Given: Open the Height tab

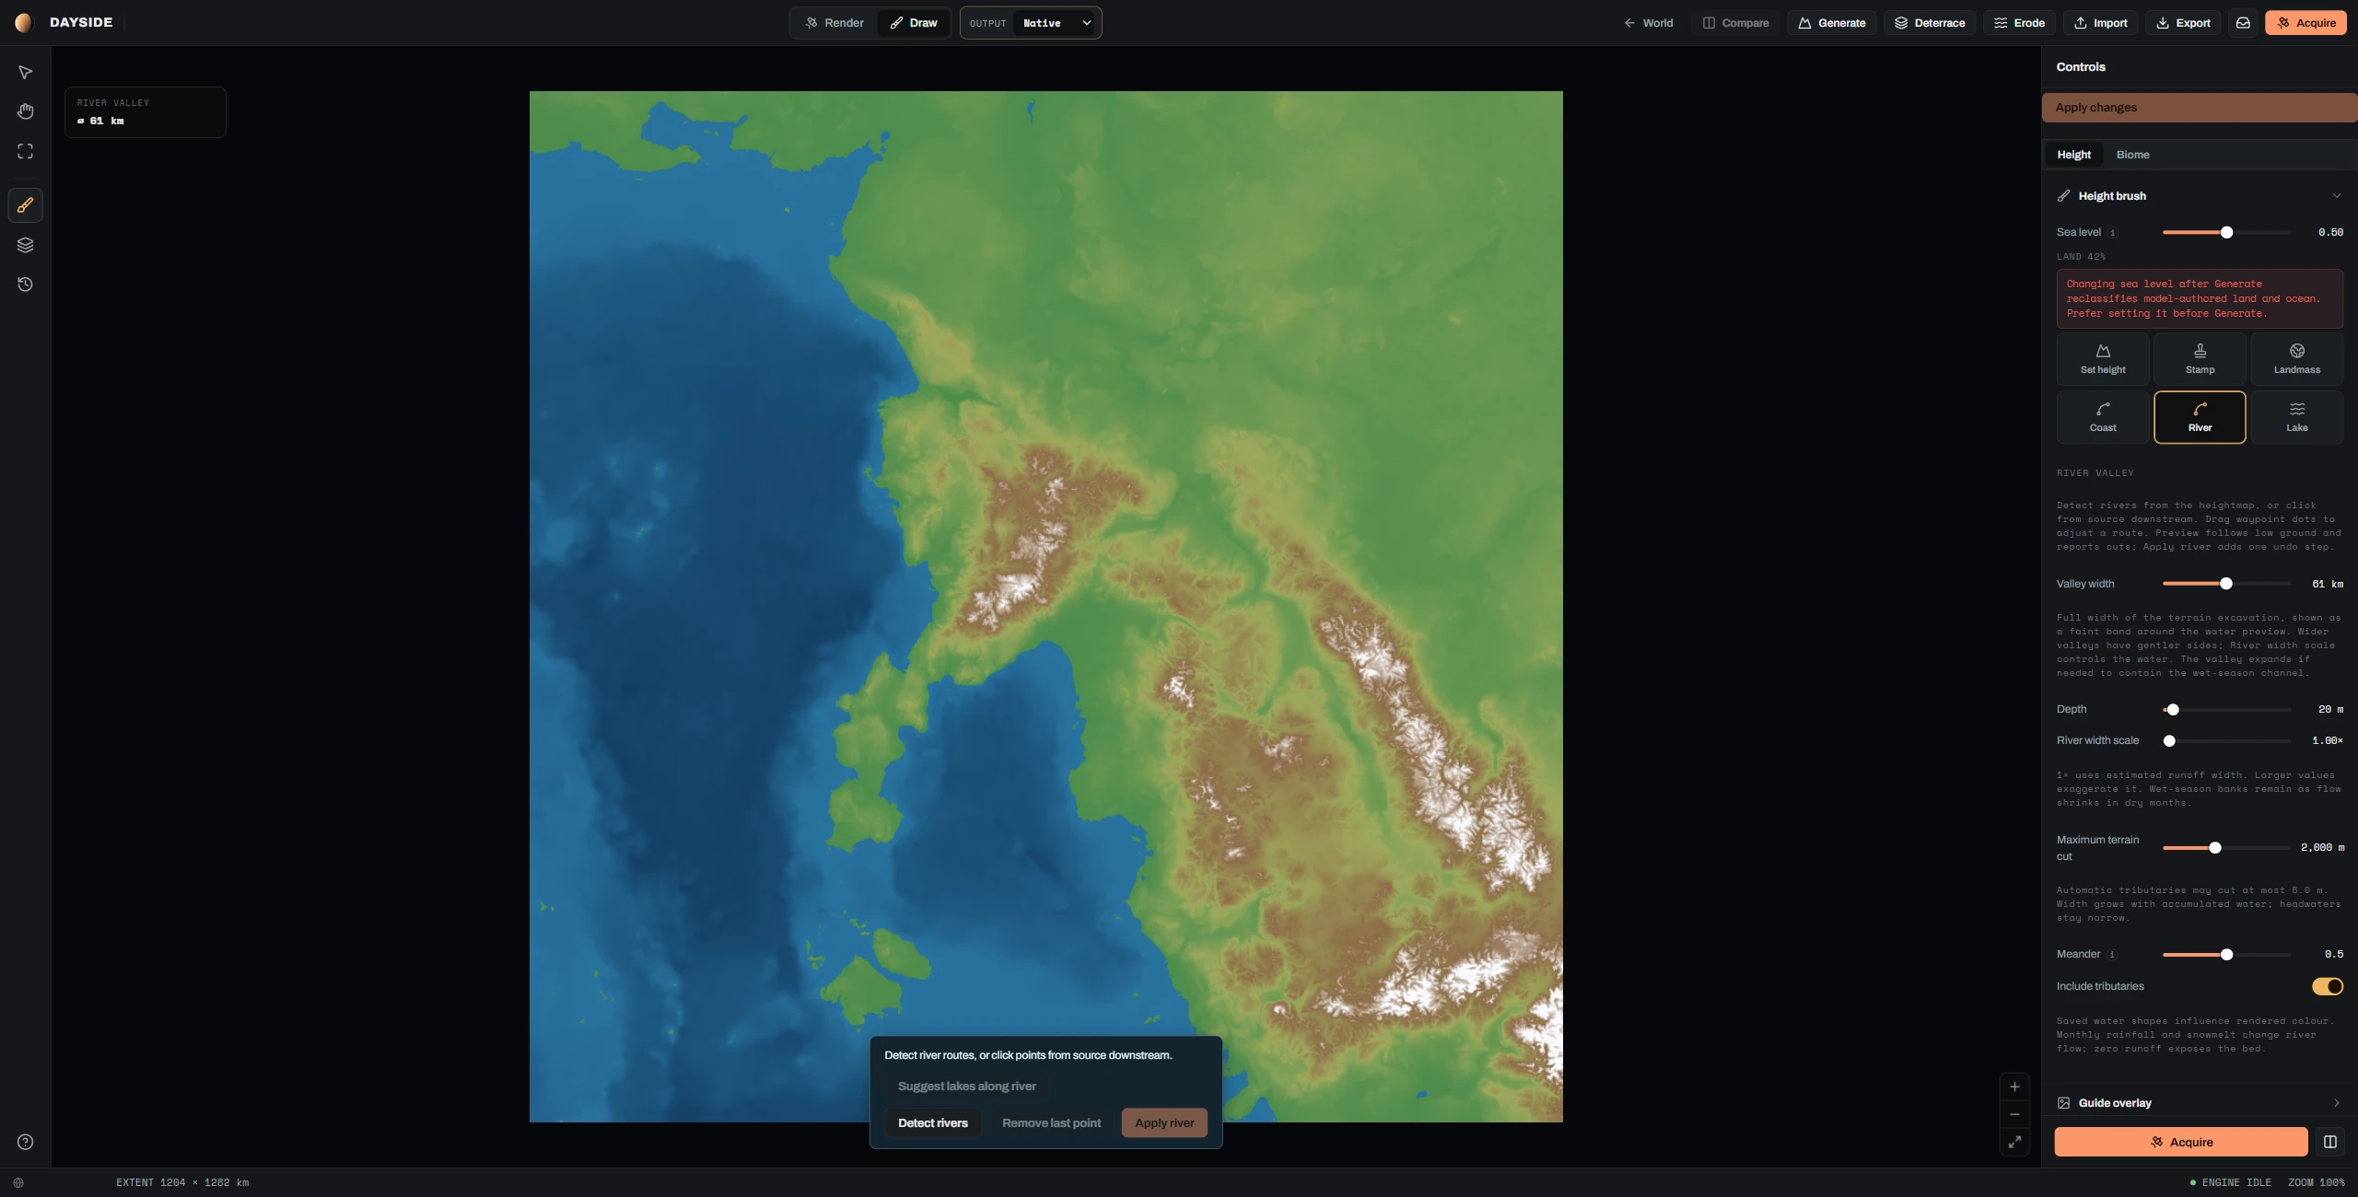Looking at the screenshot, I should [2073, 155].
